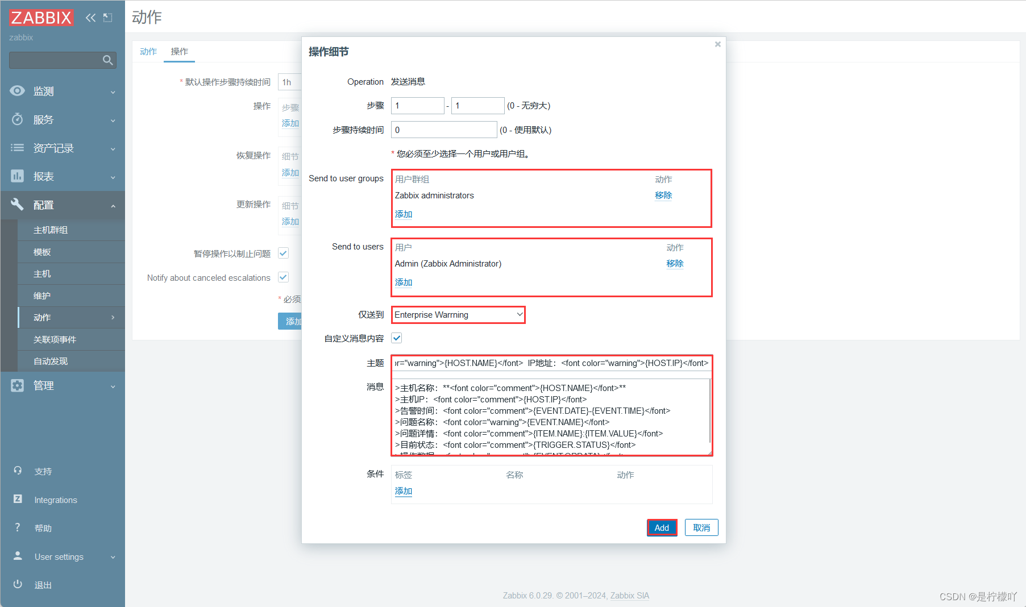Image resolution: width=1026 pixels, height=607 pixels.
Task: Open 模板 in sidebar
Action: 42,252
